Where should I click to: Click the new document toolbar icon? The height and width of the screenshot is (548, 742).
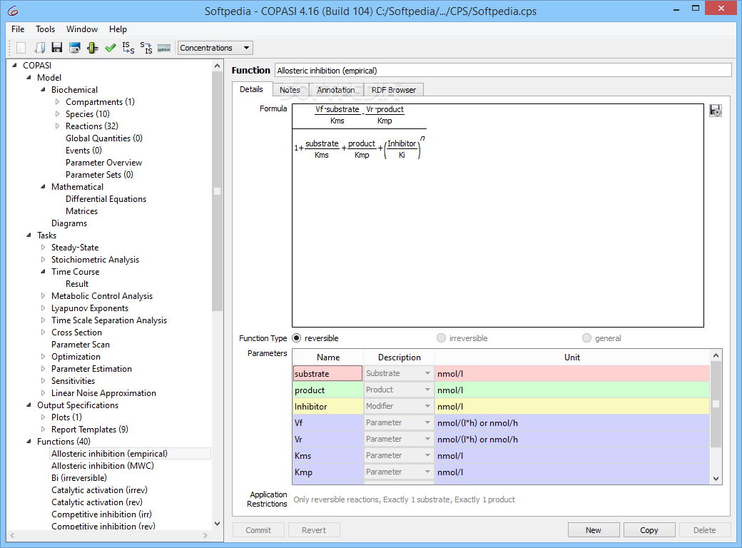click(21, 48)
